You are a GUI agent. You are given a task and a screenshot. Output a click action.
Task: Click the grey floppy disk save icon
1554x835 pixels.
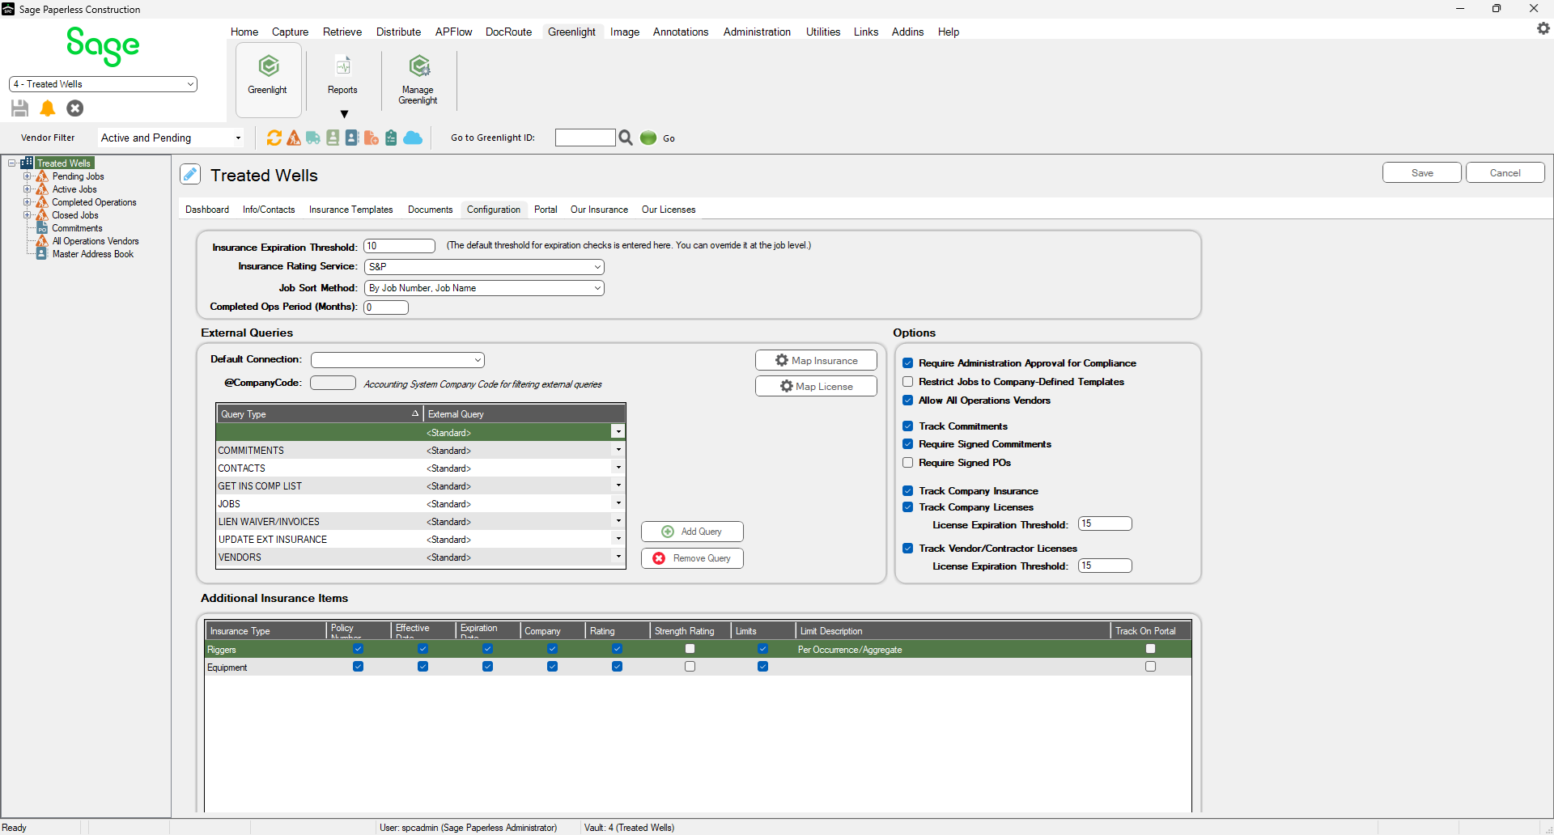tap(20, 108)
